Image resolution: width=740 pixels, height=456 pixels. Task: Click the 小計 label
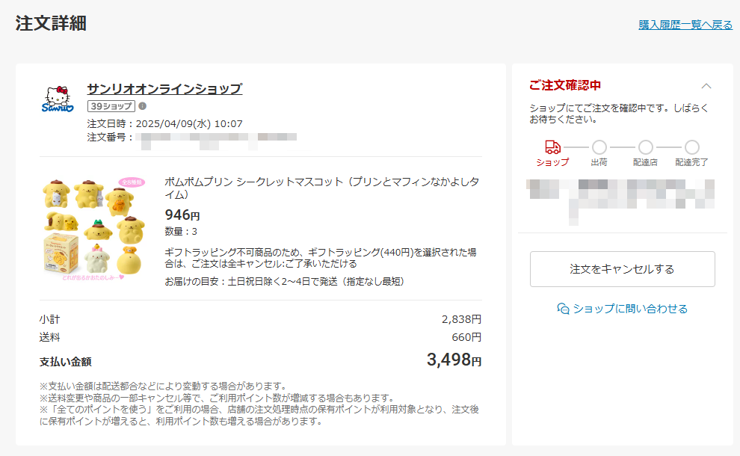click(x=49, y=320)
